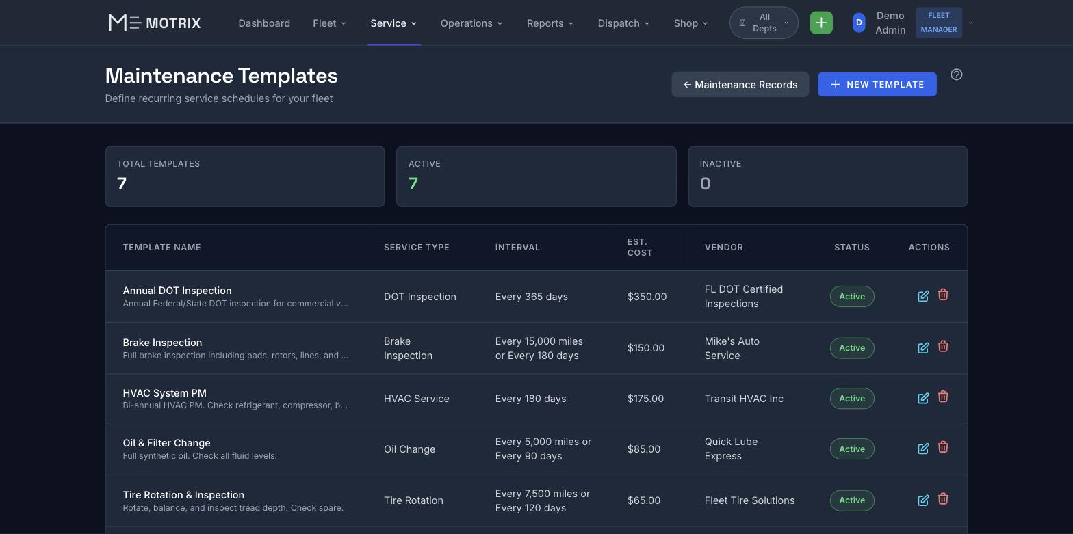Delete the Tire Rotation & Inspection template

tap(943, 499)
